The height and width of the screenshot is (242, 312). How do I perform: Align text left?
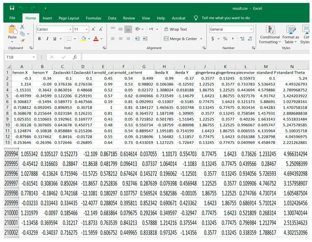tap(113, 39)
